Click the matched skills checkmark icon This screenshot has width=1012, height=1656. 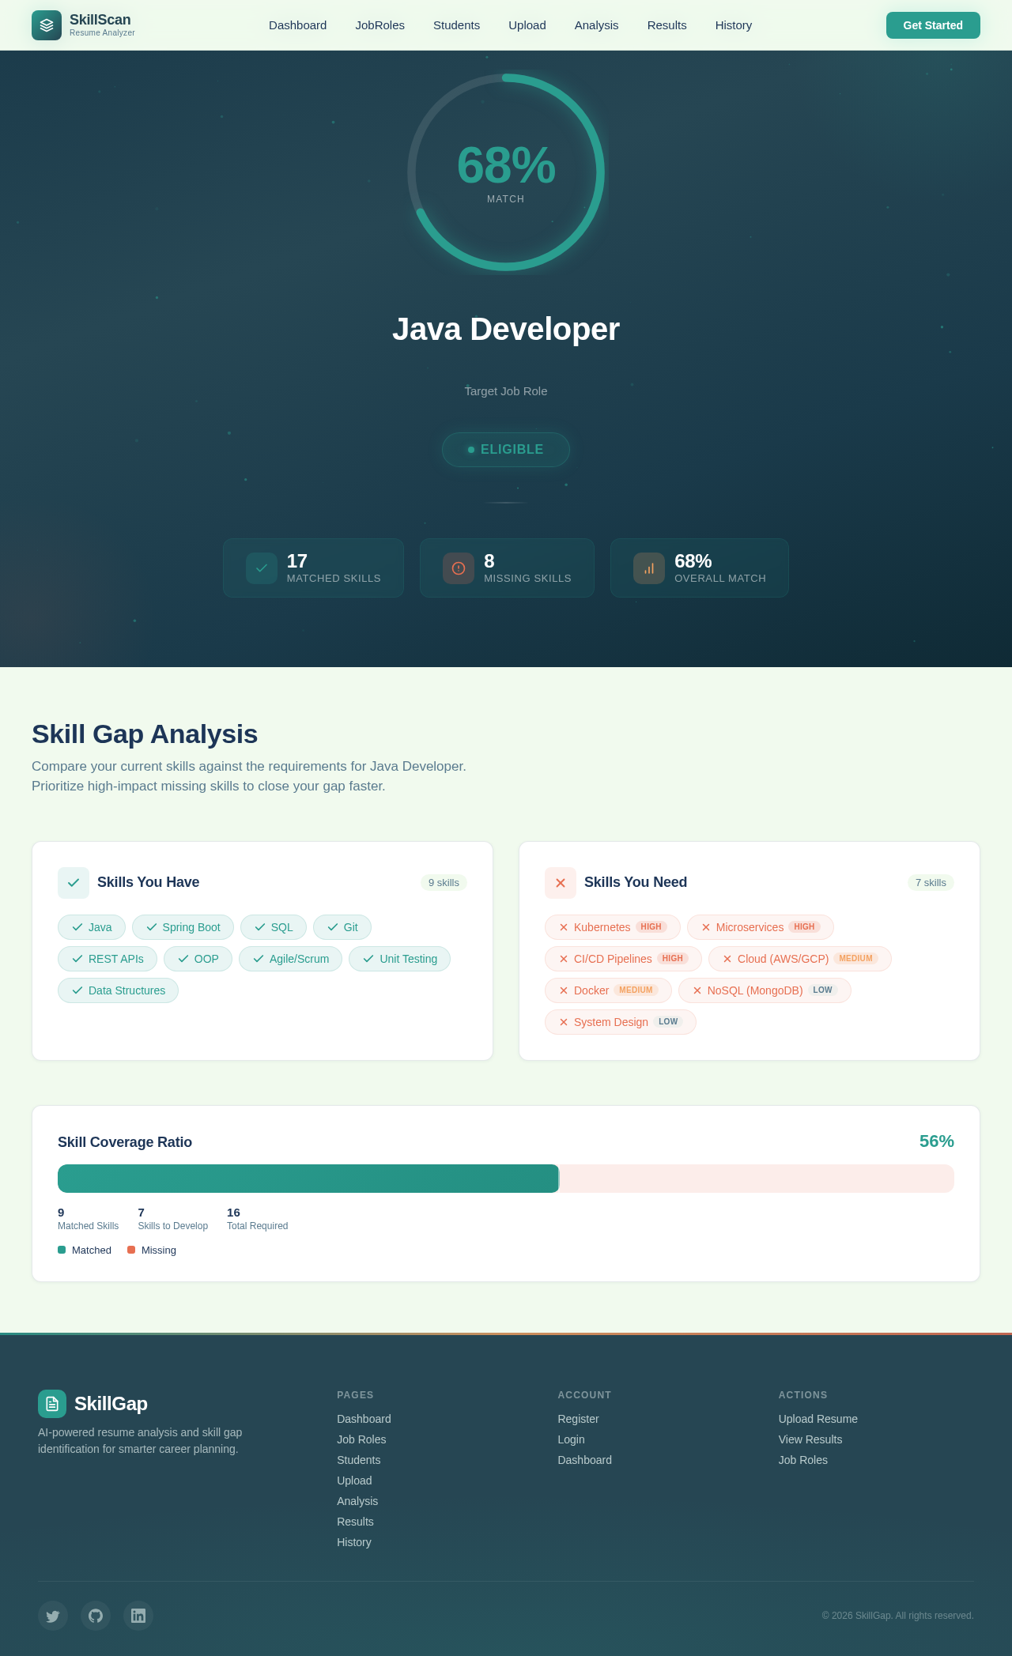(262, 568)
